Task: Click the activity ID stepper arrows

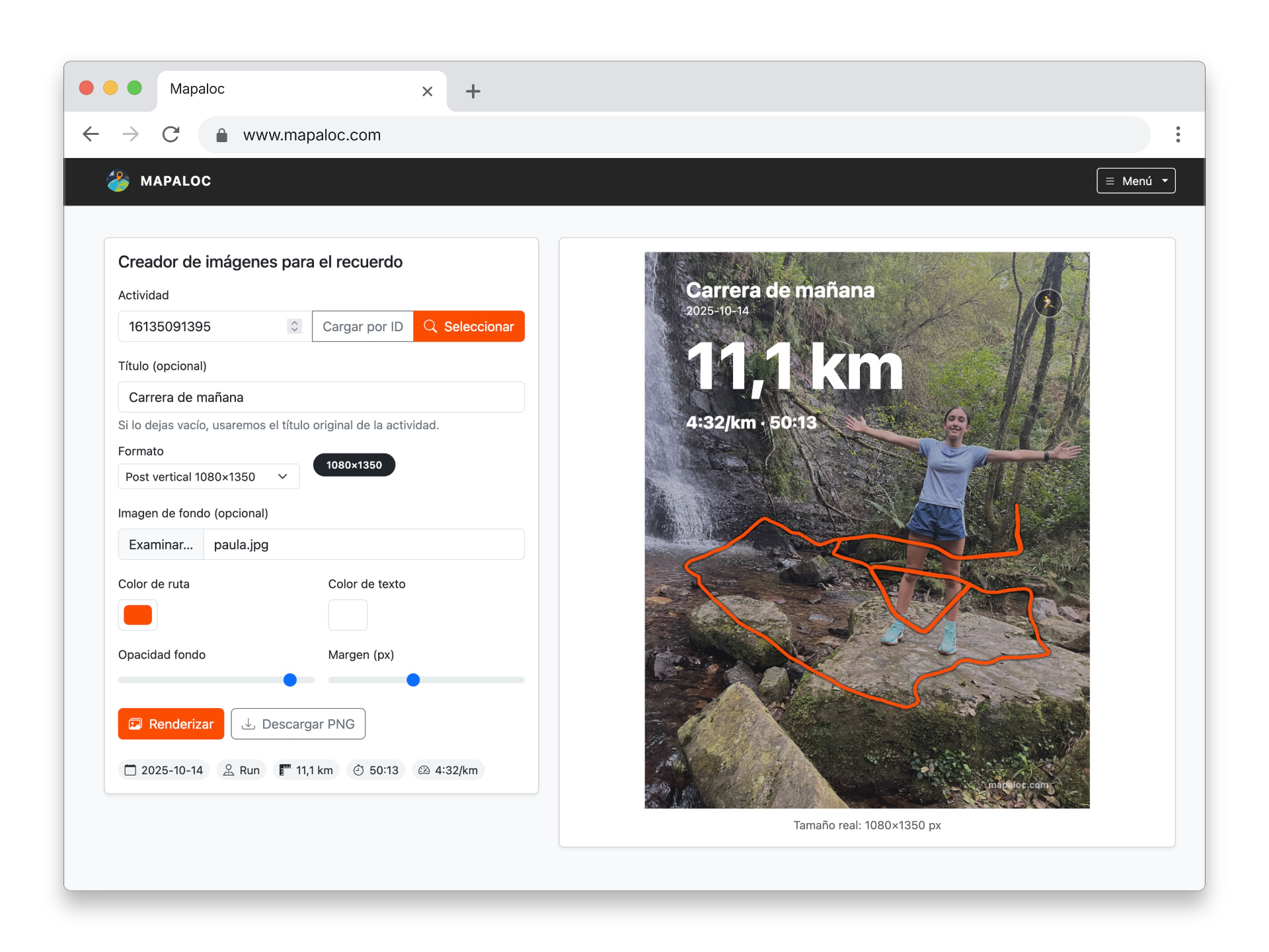Action: [295, 327]
